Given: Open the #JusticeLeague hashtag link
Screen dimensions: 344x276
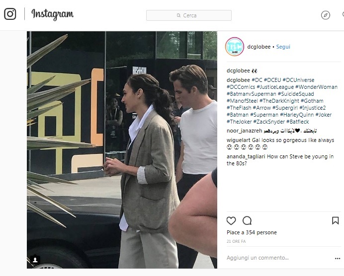Looking at the screenshot, I should [275, 87].
